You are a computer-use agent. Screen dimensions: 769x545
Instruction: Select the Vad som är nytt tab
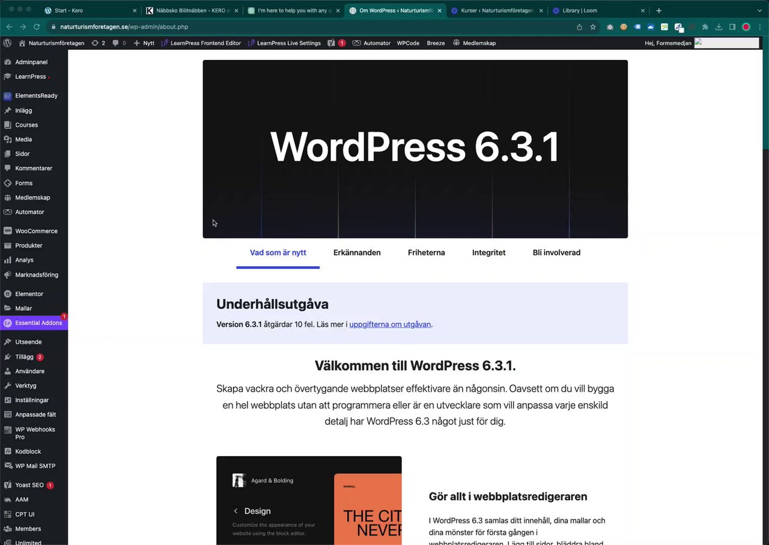278,253
